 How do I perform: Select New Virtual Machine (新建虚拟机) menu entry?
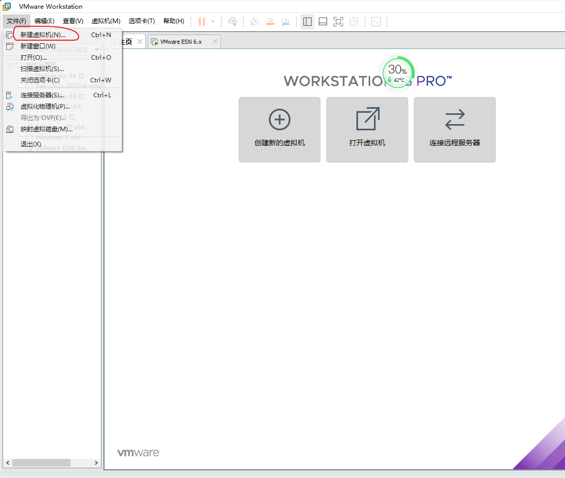click(x=62, y=35)
